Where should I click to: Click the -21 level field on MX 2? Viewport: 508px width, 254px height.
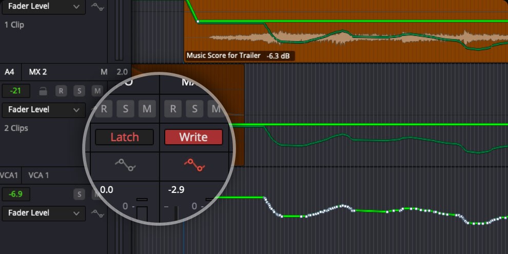pyautogui.click(x=16, y=91)
